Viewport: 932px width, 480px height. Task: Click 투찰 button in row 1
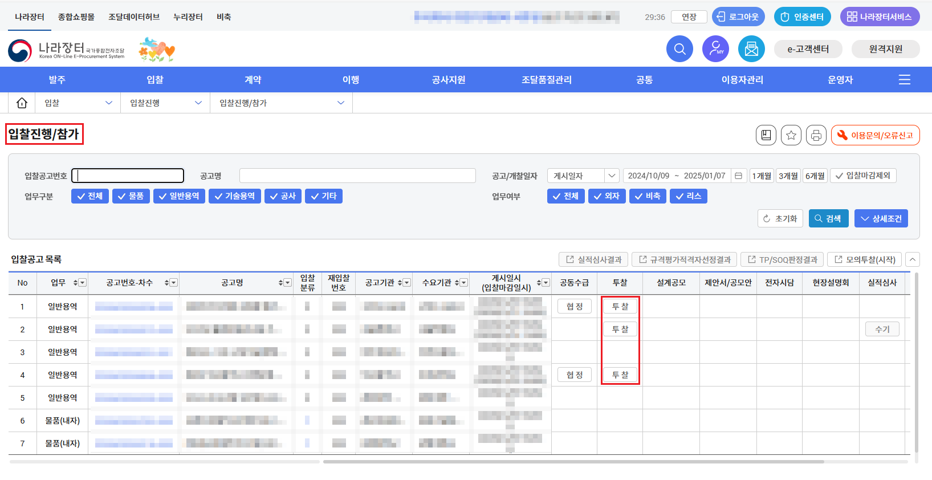[x=620, y=307]
